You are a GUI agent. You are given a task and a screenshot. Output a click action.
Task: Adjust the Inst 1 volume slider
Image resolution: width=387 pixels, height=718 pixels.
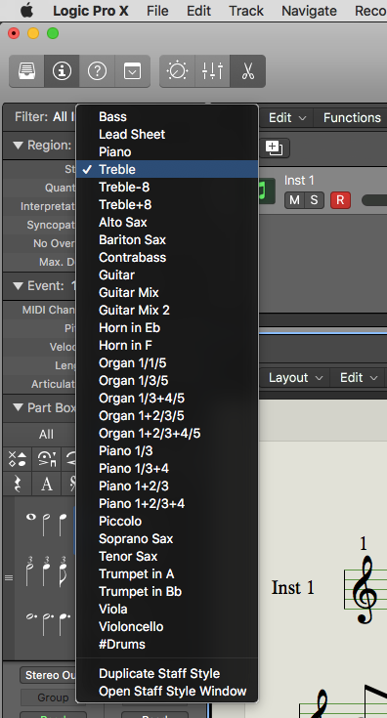point(373,200)
